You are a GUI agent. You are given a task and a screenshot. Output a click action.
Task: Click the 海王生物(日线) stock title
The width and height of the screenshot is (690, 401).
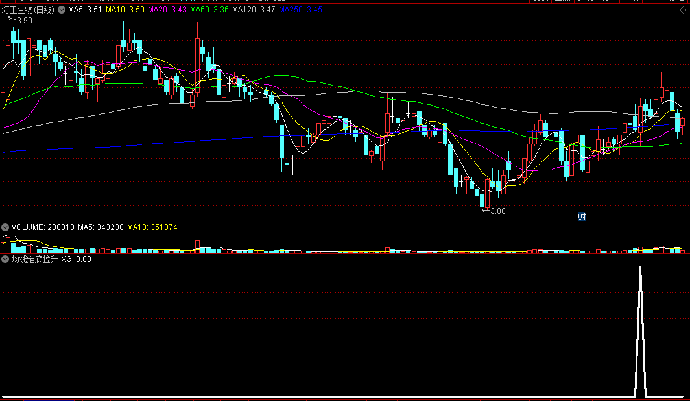(28, 10)
